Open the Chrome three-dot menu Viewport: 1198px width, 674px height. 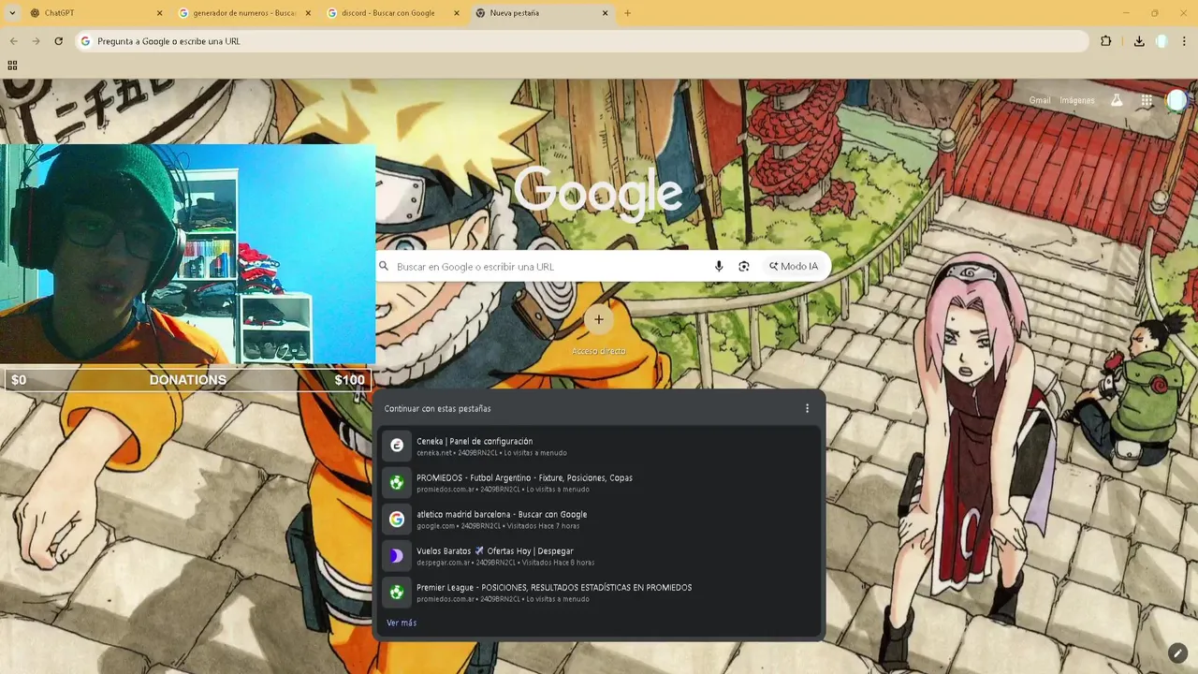pyautogui.click(x=1185, y=41)
